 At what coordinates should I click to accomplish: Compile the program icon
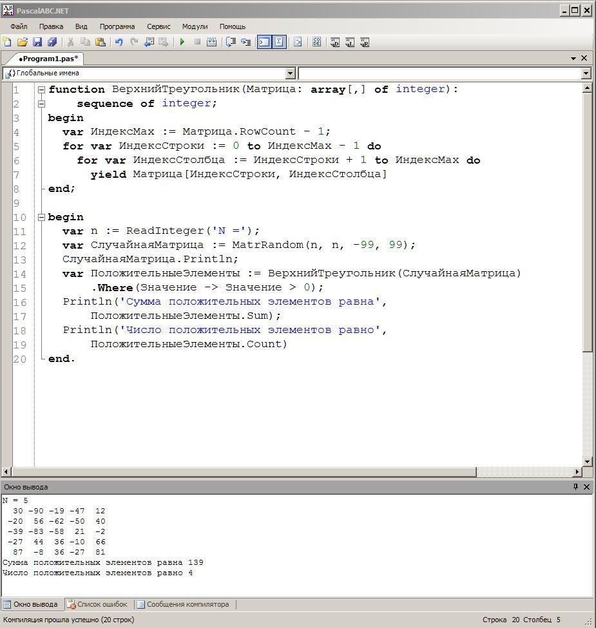click(211, 42)
